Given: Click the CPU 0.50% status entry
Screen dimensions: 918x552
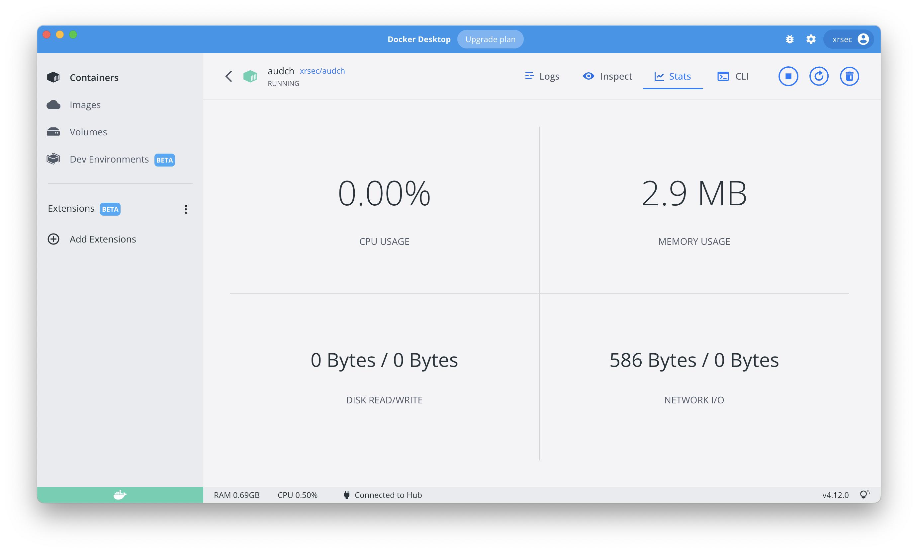Looking at the screenshot, I should pos(298,495).
